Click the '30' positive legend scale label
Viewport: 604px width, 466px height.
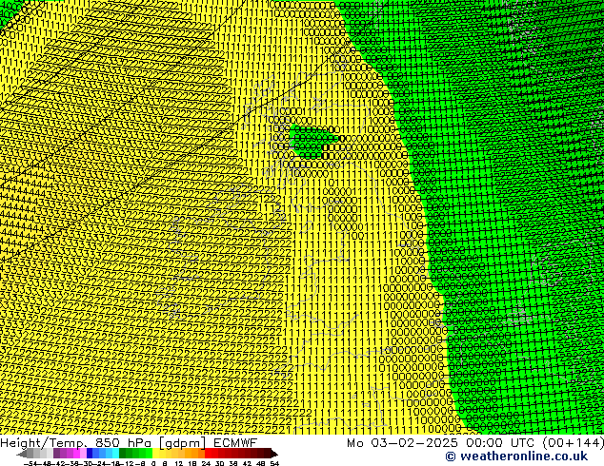pos(219,464)
